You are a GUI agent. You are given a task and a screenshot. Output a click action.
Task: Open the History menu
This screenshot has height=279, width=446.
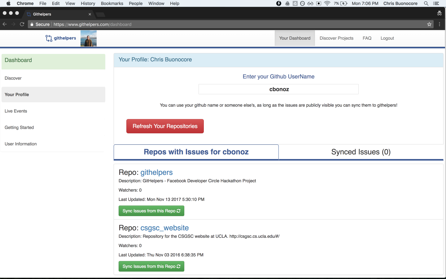tap(88, 3)
